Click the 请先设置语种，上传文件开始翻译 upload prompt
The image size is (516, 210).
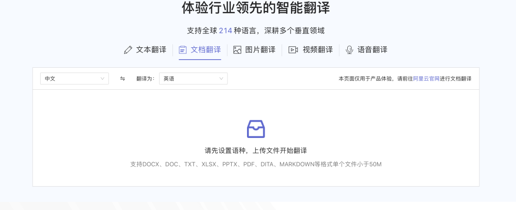[x=256, y=151]
